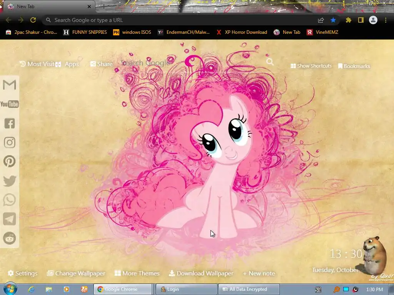Click Change Wallpaper
The height and width of the screenshot is (295, 394).
click(x=76, y=273)
